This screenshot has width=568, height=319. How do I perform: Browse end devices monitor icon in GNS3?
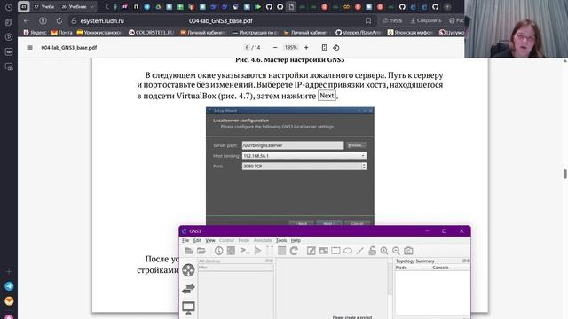click(x=188, y=307)
